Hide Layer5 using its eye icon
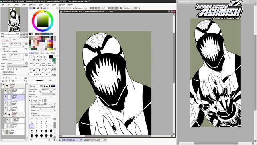257x145 pixels. click(x=6, y=108)
